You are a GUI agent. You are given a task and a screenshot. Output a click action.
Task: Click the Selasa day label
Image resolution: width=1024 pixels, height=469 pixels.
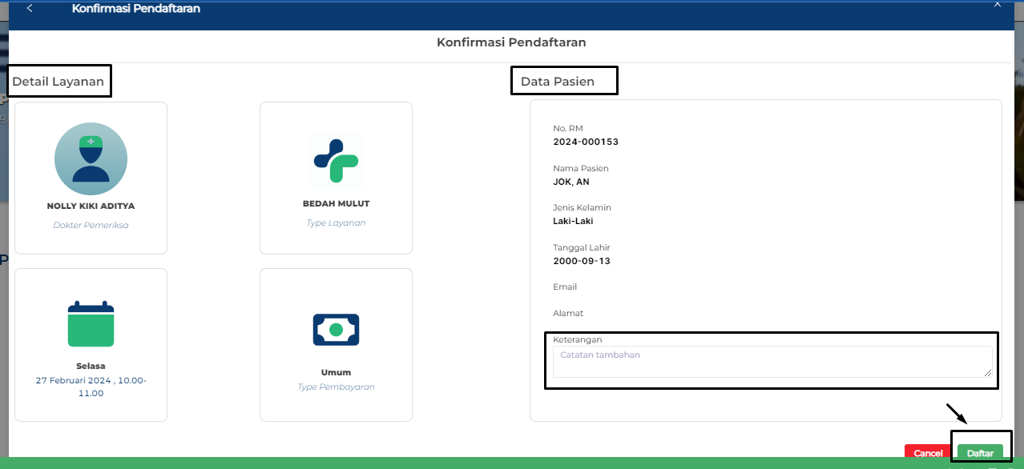pyautogui.click(x=91, y=366)
